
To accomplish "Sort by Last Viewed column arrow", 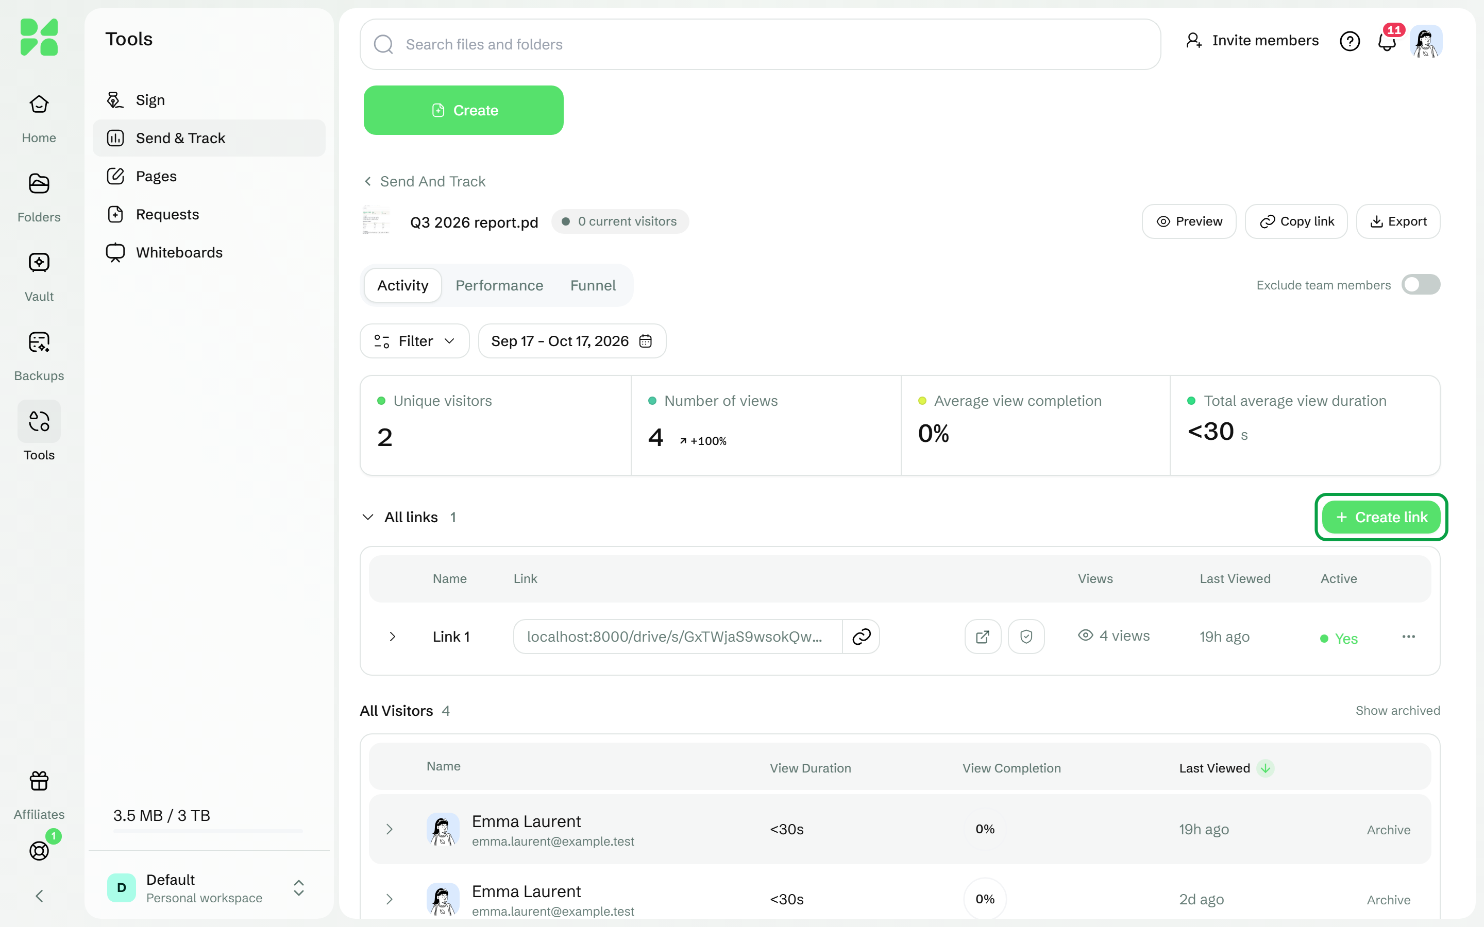I will (x=1265, y=768).
